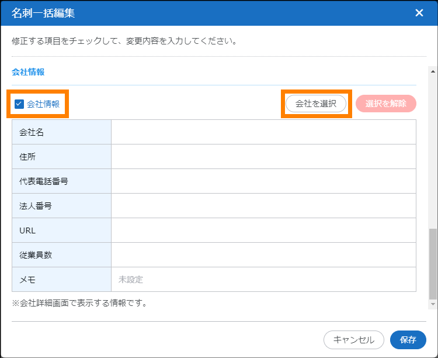Select the URL value field
438x358 pixels.
263,230
